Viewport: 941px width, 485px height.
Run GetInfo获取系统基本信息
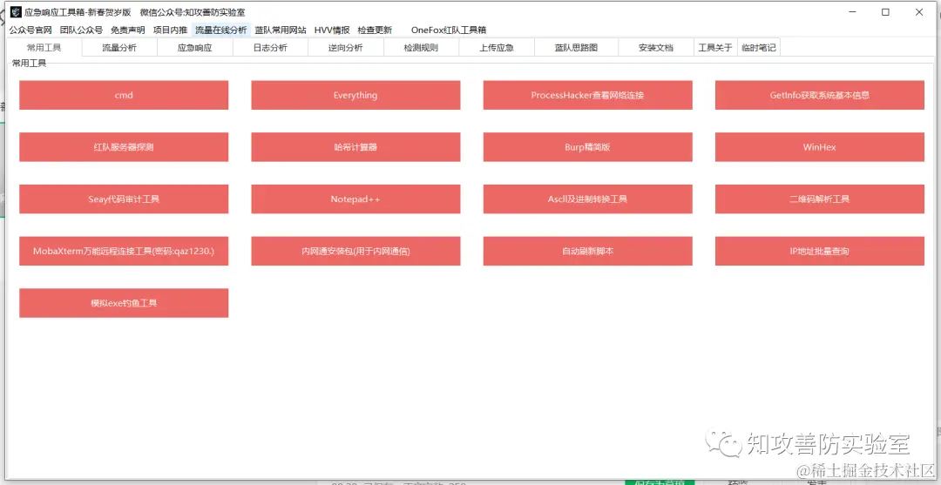click(x=820, y=95)
